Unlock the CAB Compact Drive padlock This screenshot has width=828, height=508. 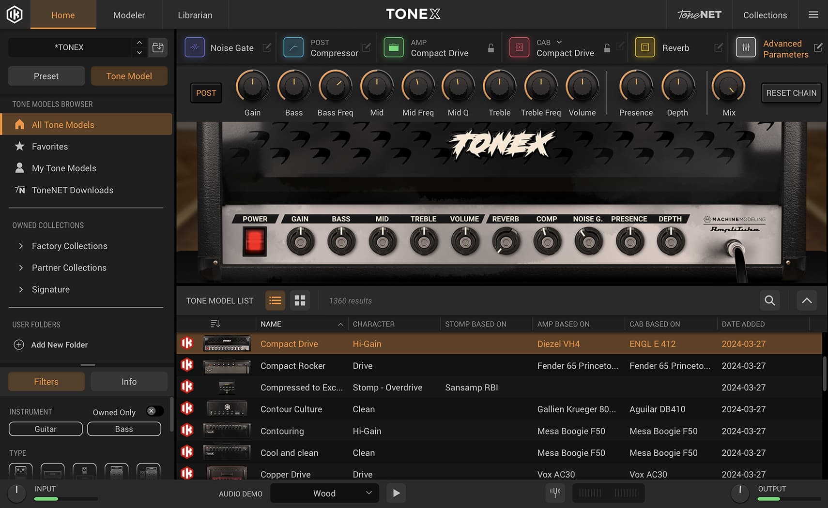click(607, 48)
